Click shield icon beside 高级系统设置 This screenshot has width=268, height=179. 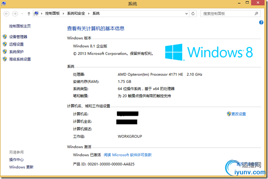coord(5,59)
